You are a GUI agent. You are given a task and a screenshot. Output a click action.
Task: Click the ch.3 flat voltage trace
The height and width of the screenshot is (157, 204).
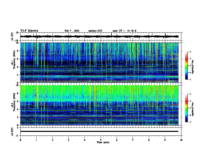point(99,131)
